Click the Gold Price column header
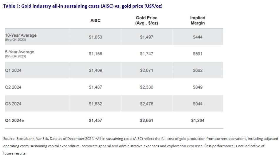Screen dimensions: 279x156 coord(147,20)
